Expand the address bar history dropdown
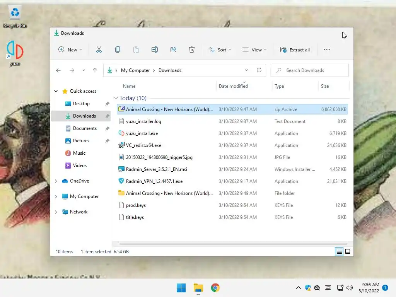Viewport: 396px width, 297px height. (x=246, y=70)
